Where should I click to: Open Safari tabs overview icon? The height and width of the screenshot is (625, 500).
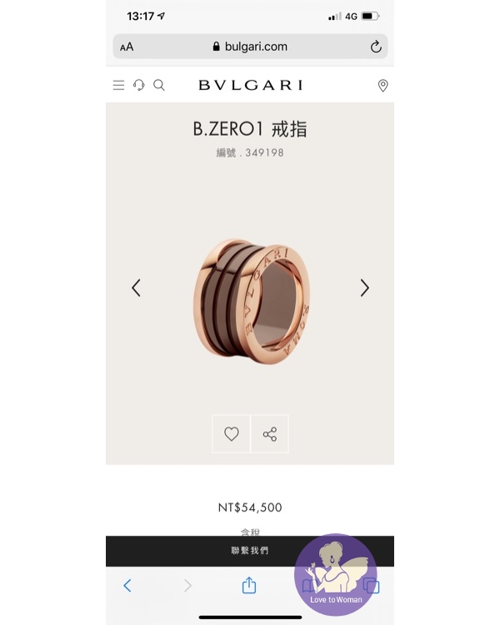pos(371,586)
